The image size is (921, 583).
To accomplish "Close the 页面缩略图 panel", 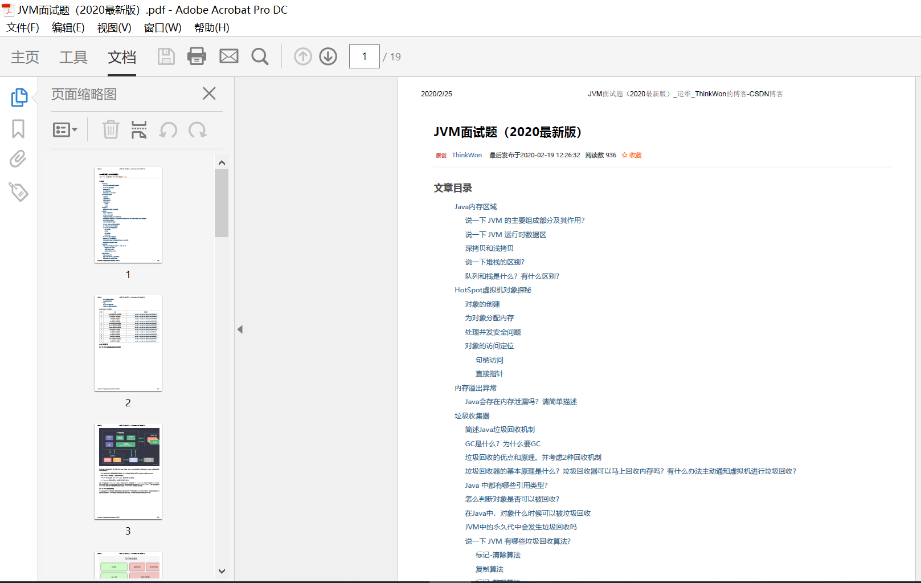I will [x=209, y=93].
